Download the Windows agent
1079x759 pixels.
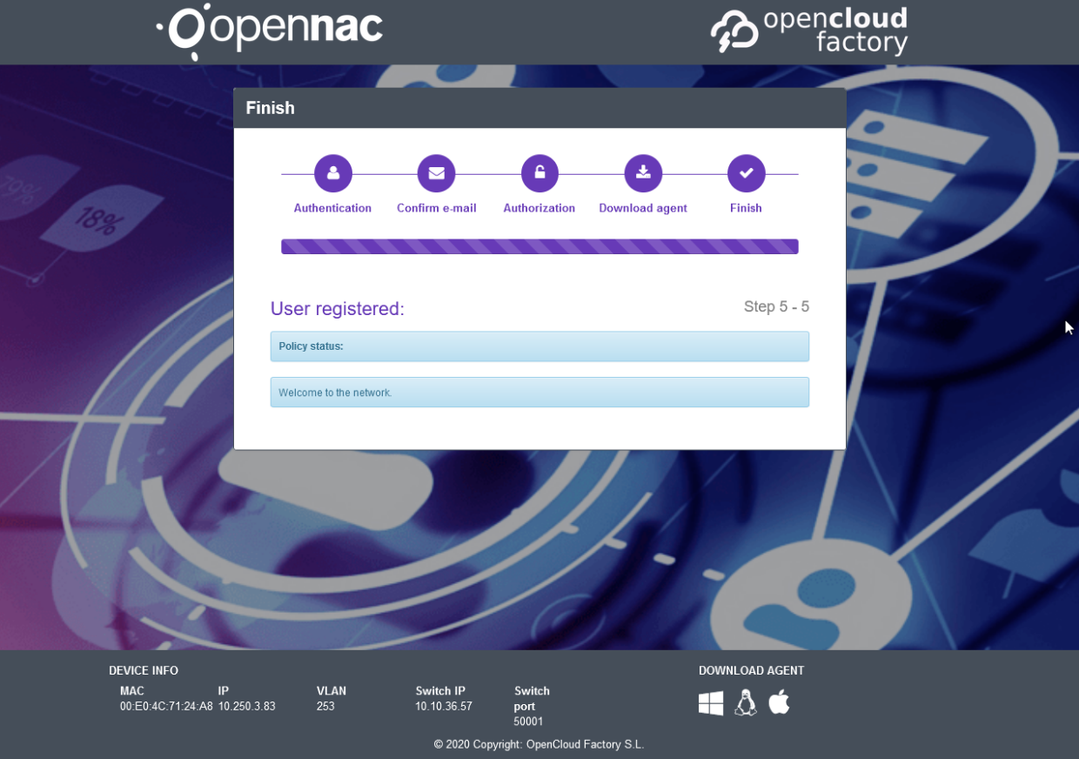pos(711,703)
